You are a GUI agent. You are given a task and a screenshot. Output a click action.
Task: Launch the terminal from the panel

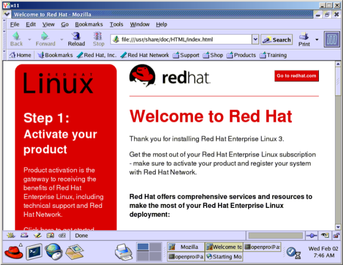pyautogui.click(x=34, y=251)
